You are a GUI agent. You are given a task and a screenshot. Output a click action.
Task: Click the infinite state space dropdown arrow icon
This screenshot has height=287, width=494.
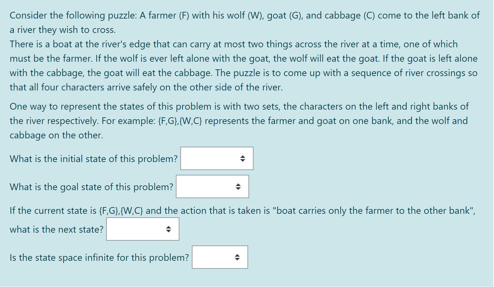coord(237,257)
